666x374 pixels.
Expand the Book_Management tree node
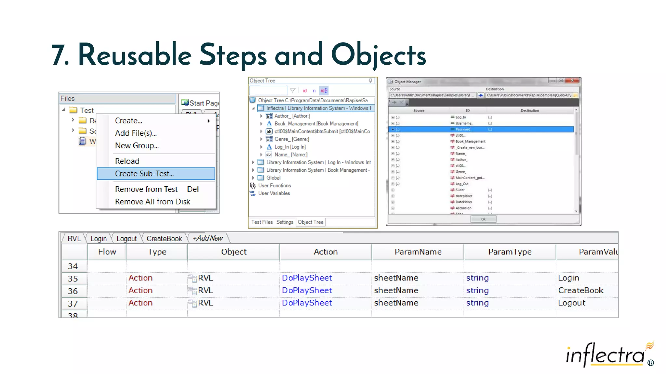(261, 124)
